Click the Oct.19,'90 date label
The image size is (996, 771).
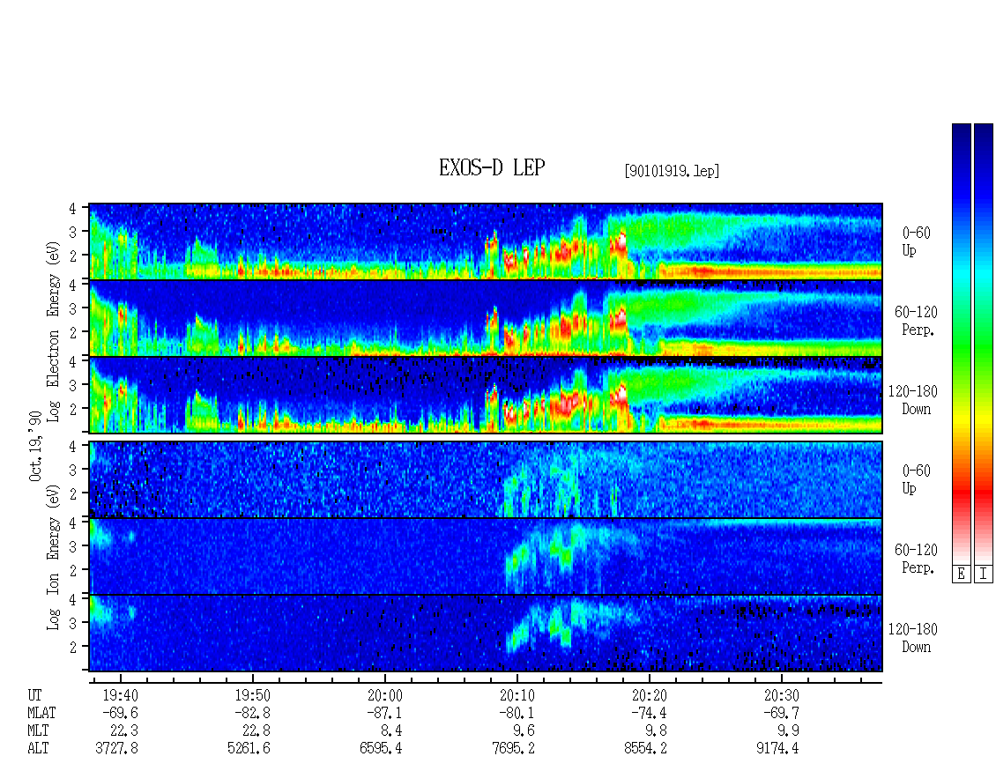click(35, 446)
